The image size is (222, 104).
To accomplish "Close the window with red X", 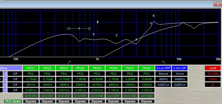I will [218, 4].
